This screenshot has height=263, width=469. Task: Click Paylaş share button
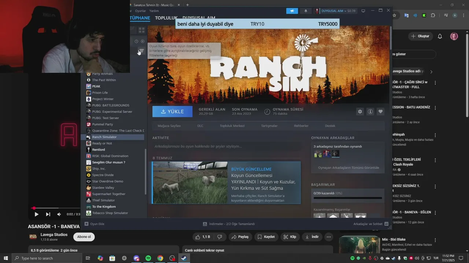coord(240,237)
